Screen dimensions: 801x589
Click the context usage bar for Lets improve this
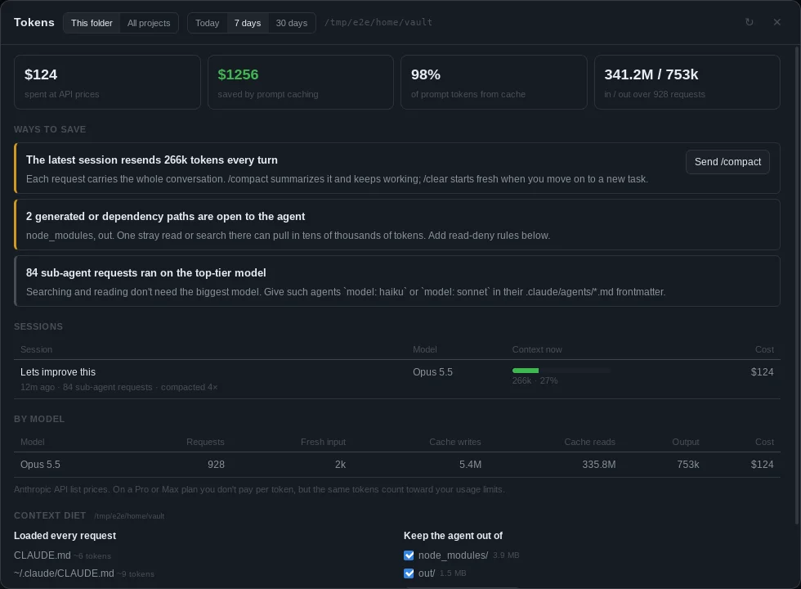click(561, 370)
